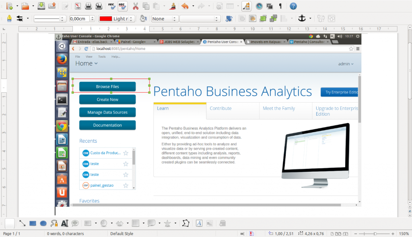Open the line style dropdown
This screenshot has width=412, height=237.
[x=48, y=18]
